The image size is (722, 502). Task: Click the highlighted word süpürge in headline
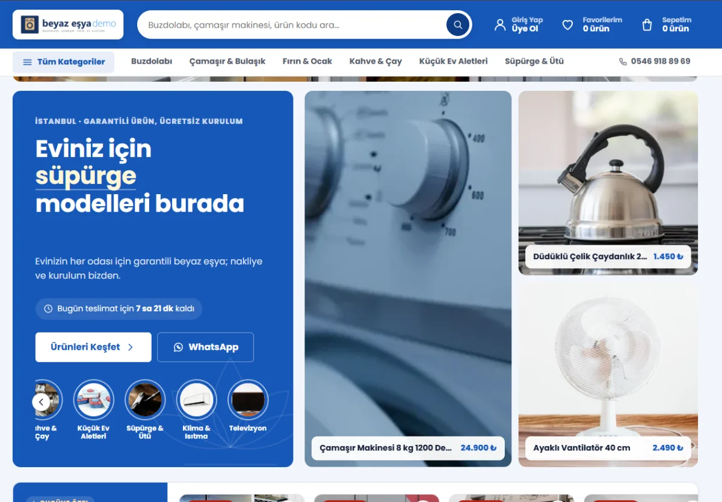86,176
